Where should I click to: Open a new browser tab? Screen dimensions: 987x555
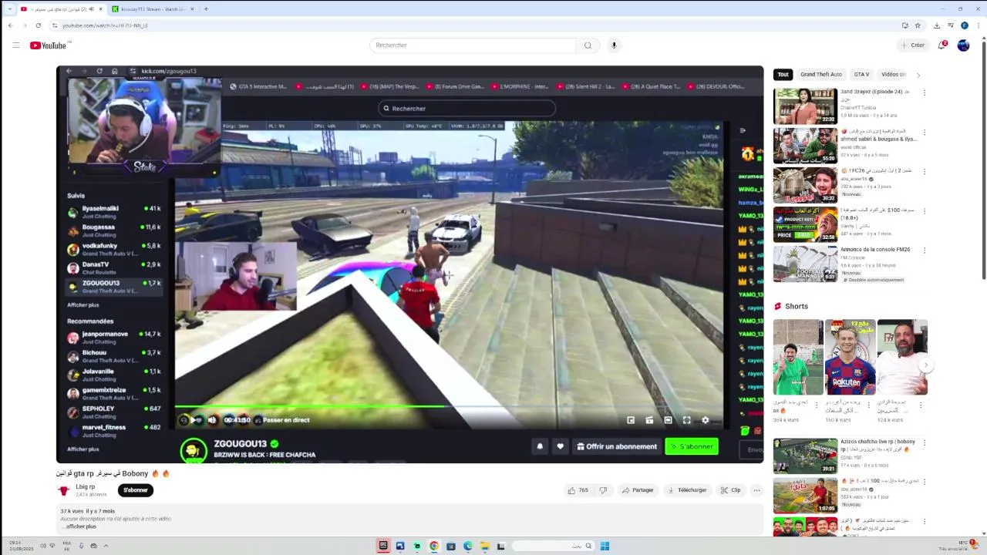click(206, 9)
